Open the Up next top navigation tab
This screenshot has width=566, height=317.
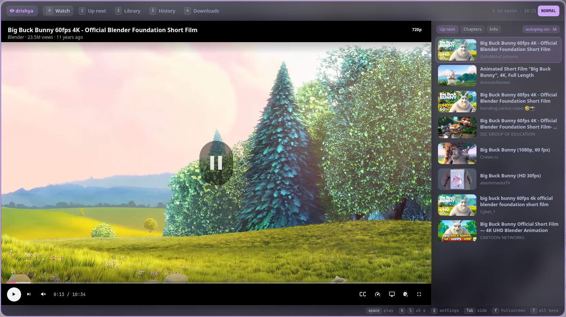93,11
